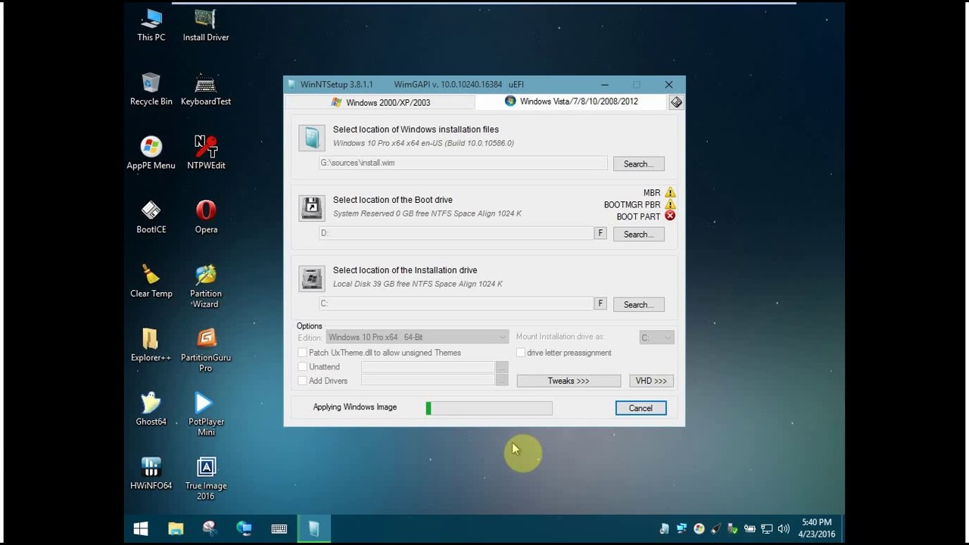This screenshot has width=969, height=545.
Task: Click the Applying Windows Image progress bar
Action: click(x=489, y=408)
